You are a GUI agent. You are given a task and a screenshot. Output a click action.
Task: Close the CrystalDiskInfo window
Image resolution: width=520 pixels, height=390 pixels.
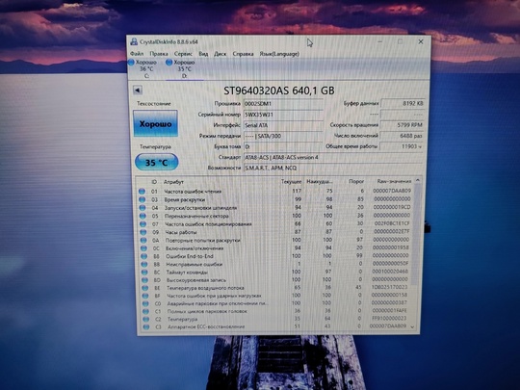coord(421,41)
